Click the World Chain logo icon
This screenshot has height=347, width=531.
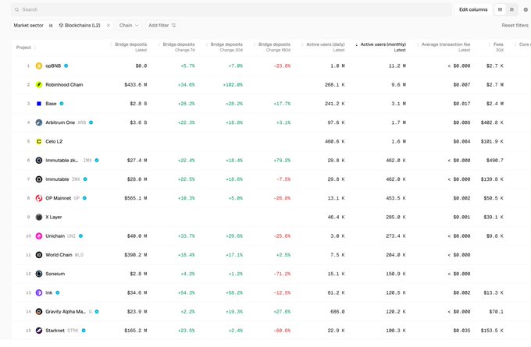pos(39,255)
